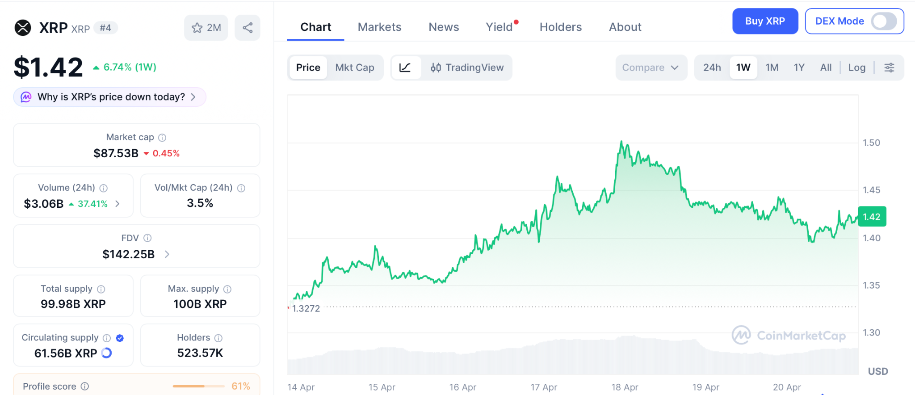Click the line chart style icon
915x395 pixels.
(405, 67)
